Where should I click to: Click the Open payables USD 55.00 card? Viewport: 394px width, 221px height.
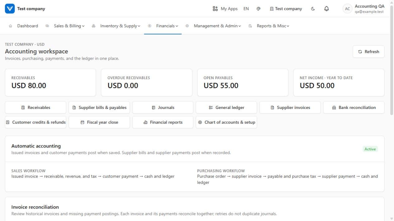pos(243,83)
